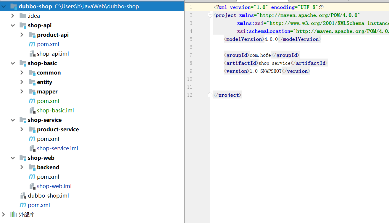
Task: Fold the project tag at line 2
Action: 210,15
